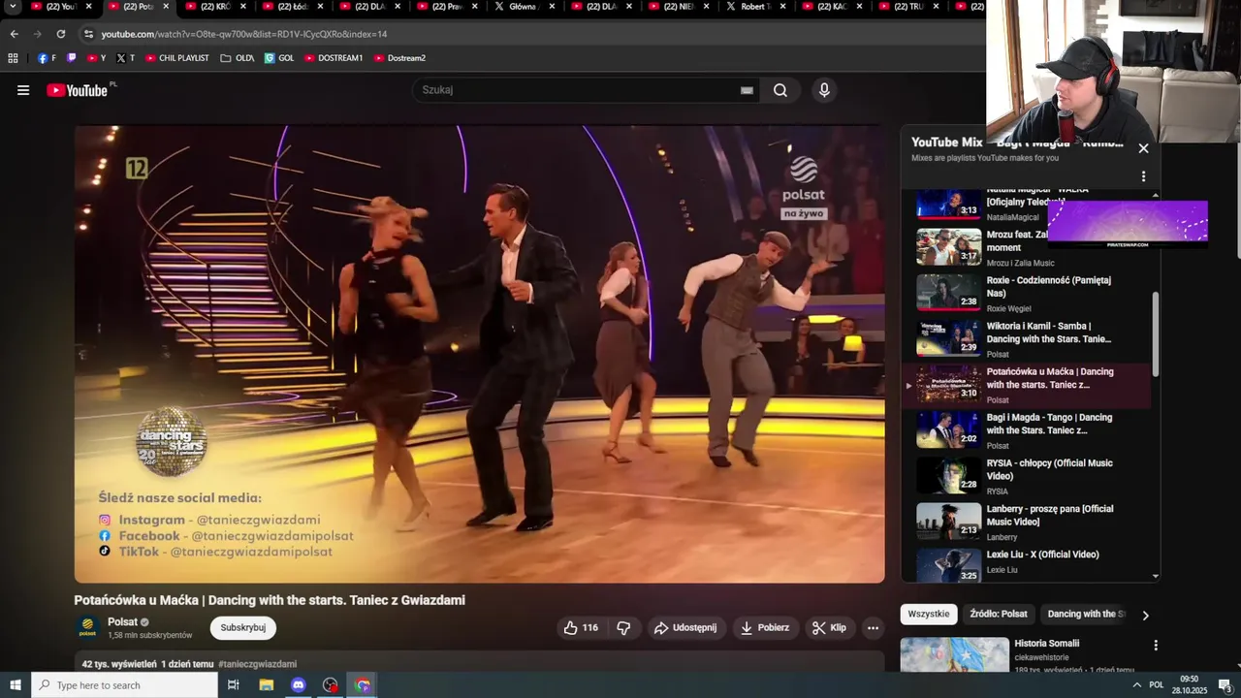This screenshot has width=1241, height=698.
Task: View site information icon in address bar
Action: coord(88,34)
